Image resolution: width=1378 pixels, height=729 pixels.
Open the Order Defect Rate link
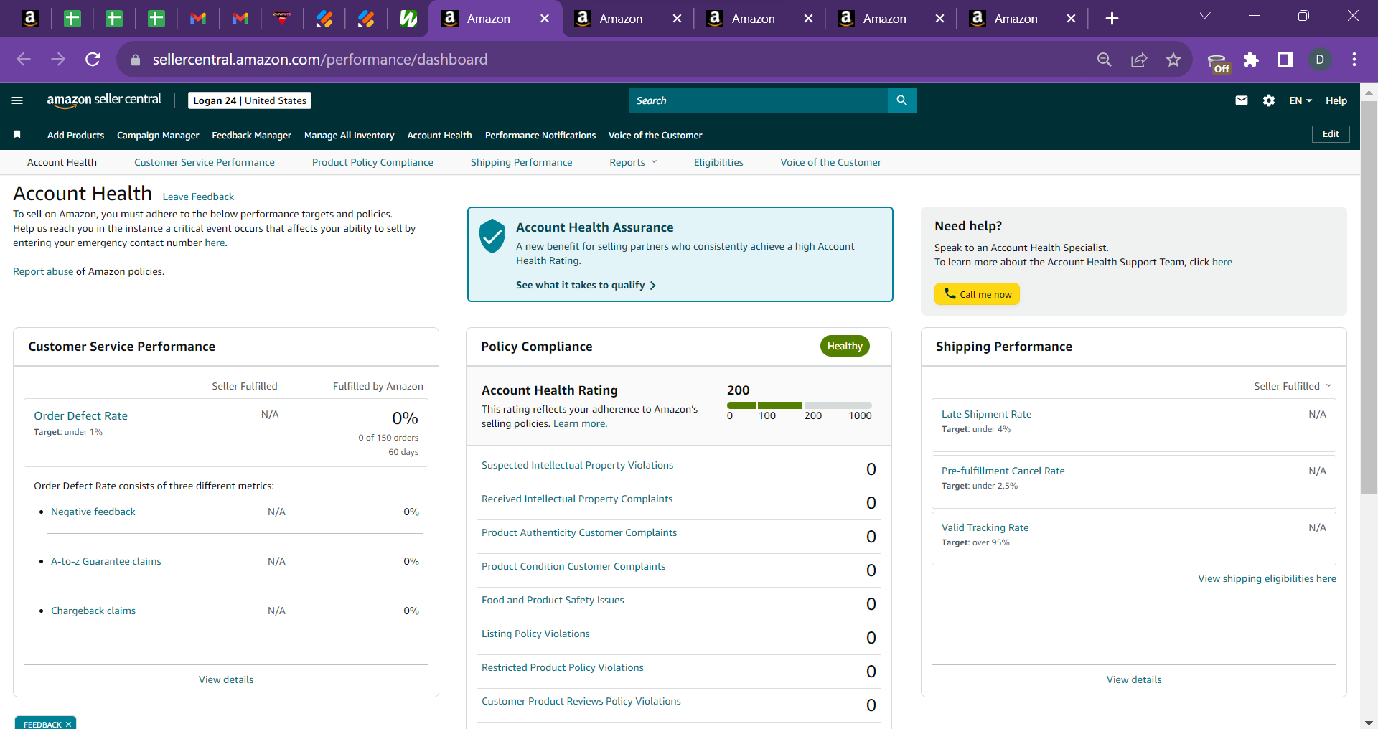click(80, 415)
